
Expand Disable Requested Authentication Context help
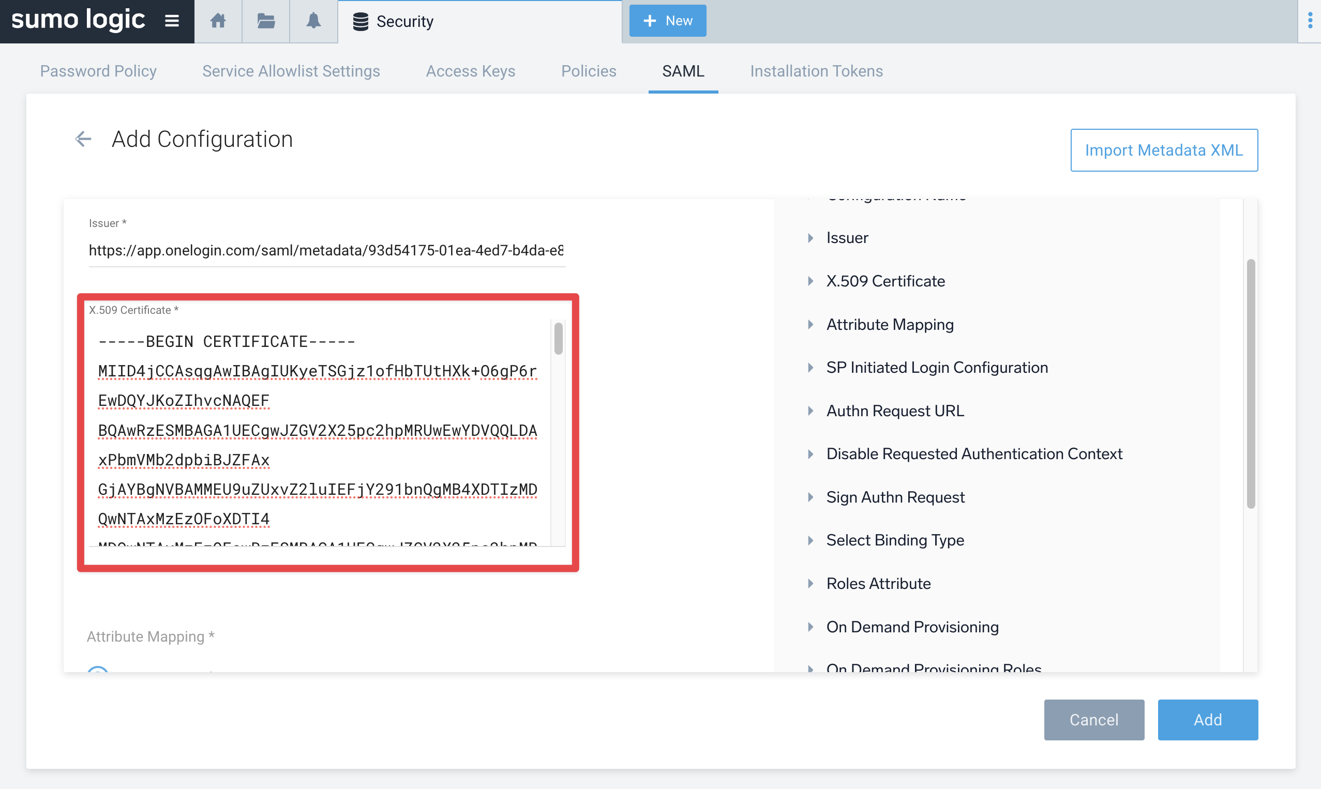[965, 453]
